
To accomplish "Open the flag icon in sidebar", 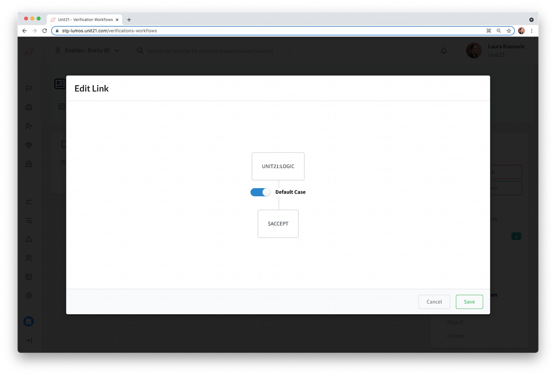I will coord(29,89).
